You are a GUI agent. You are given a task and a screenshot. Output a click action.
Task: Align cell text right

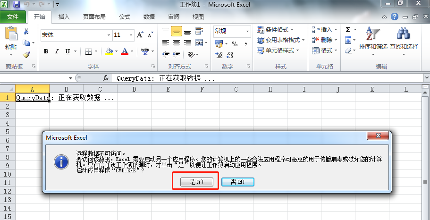click(187, 43)
